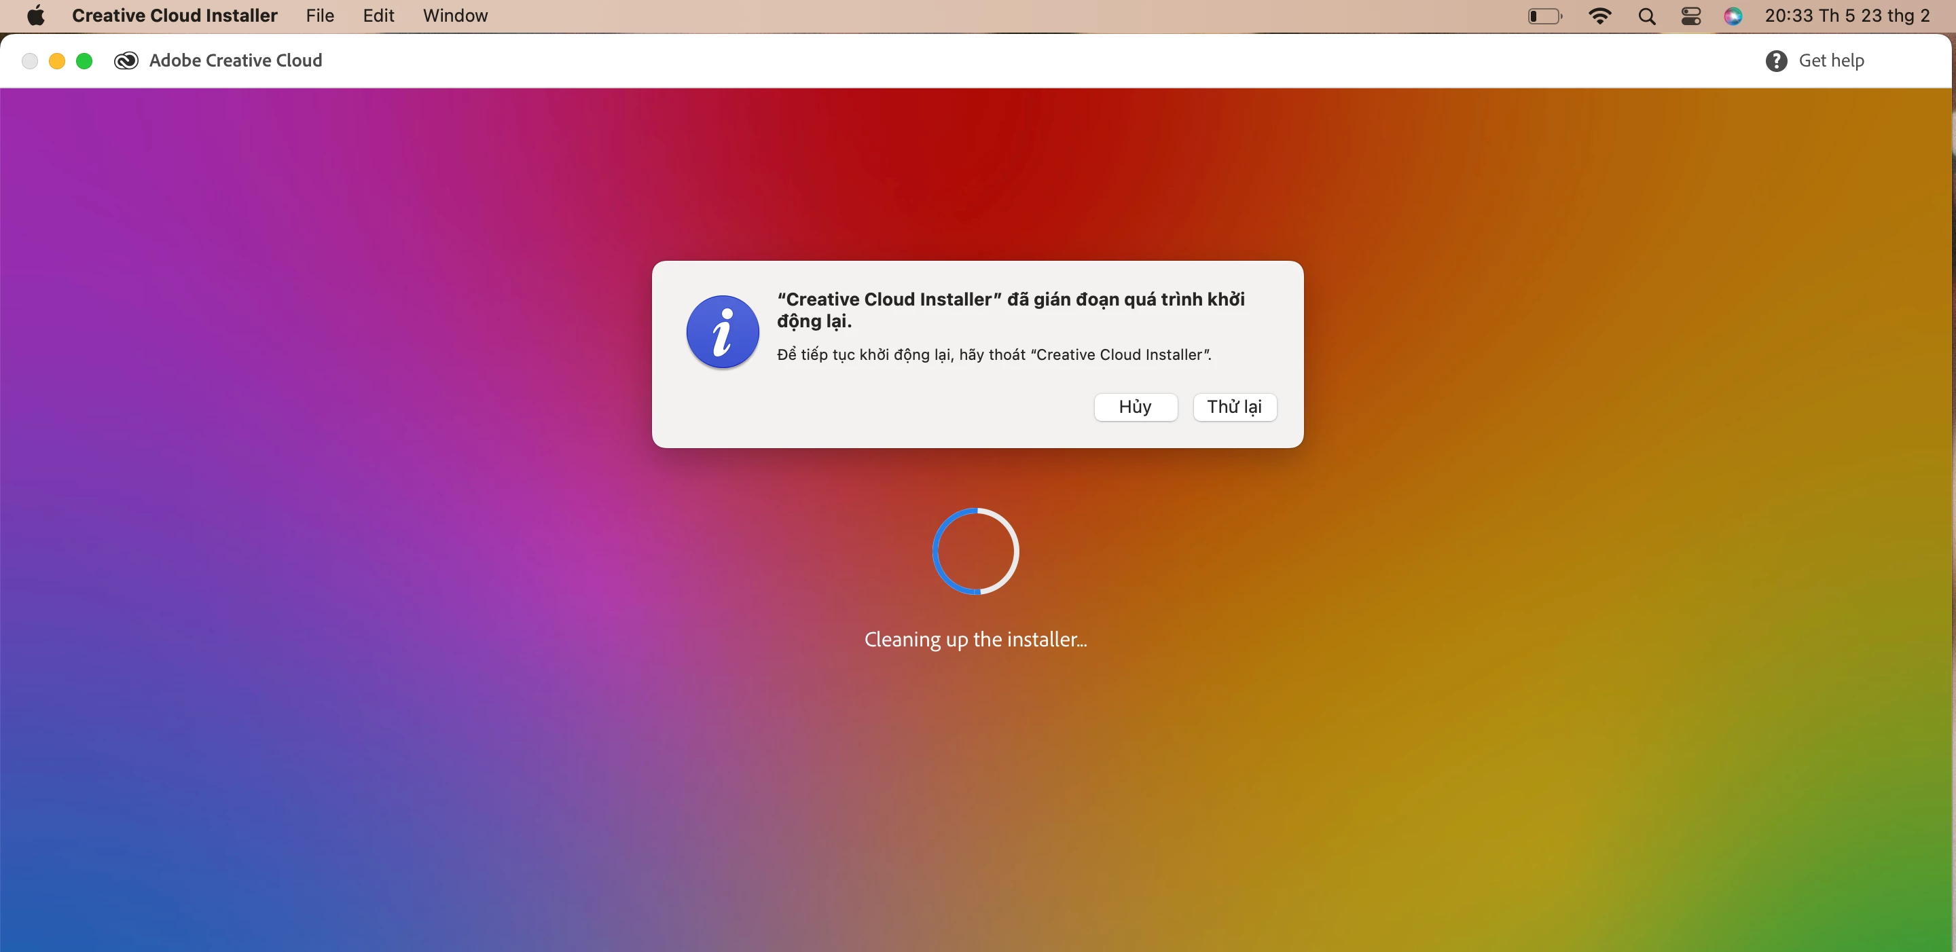Open the Apple menu

coord(36,16)
